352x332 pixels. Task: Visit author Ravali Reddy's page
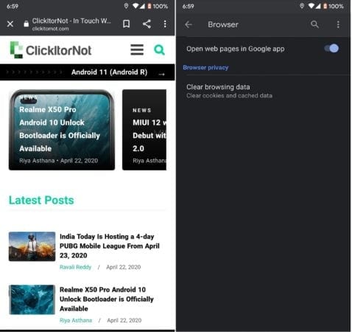75,267
